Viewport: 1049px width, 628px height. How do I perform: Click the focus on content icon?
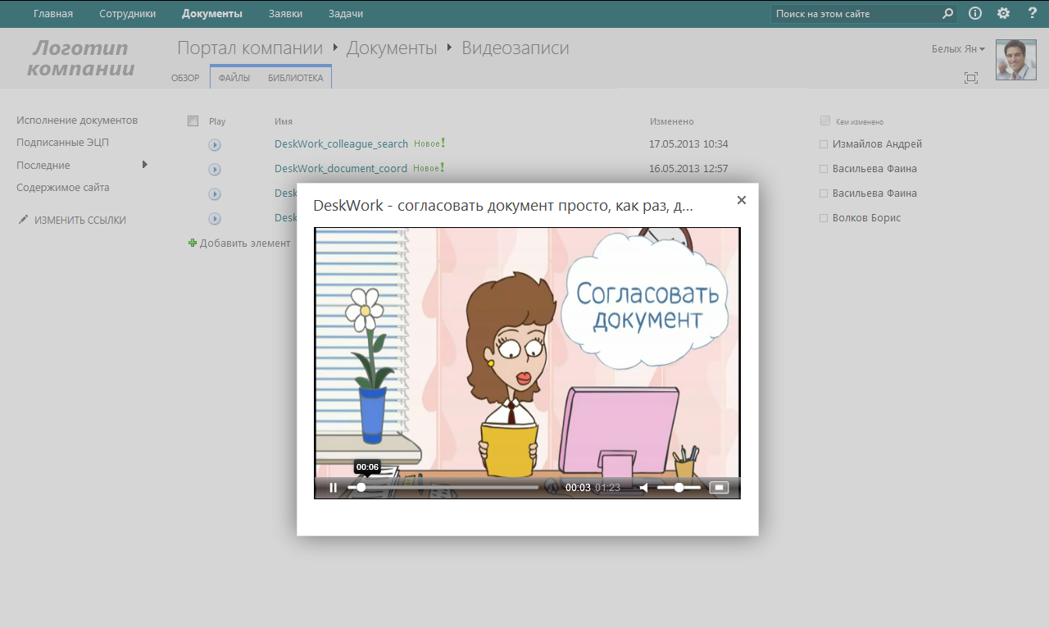(971, 78)
